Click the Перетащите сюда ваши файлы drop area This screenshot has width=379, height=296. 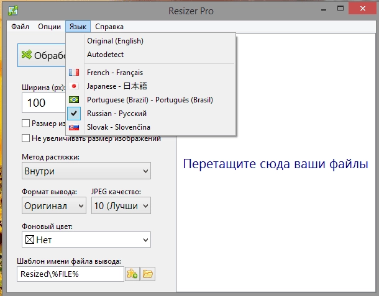[275, 164]
